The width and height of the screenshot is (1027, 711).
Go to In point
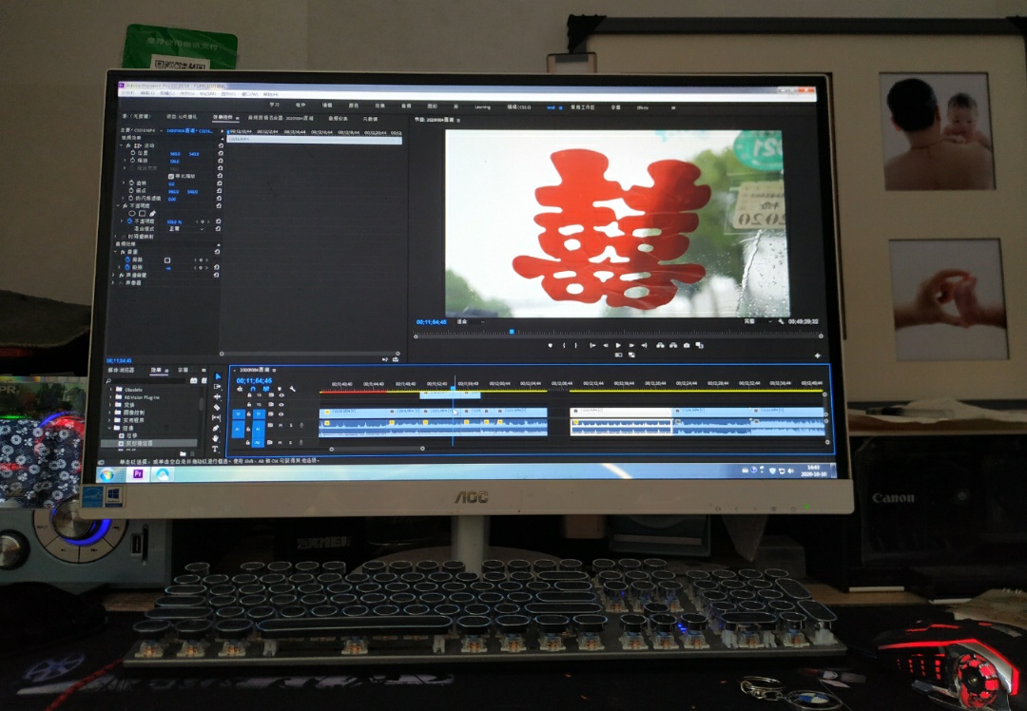point(592,345)
